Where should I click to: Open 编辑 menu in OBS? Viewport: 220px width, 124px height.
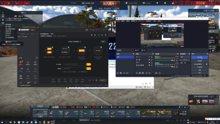point(123,21)
